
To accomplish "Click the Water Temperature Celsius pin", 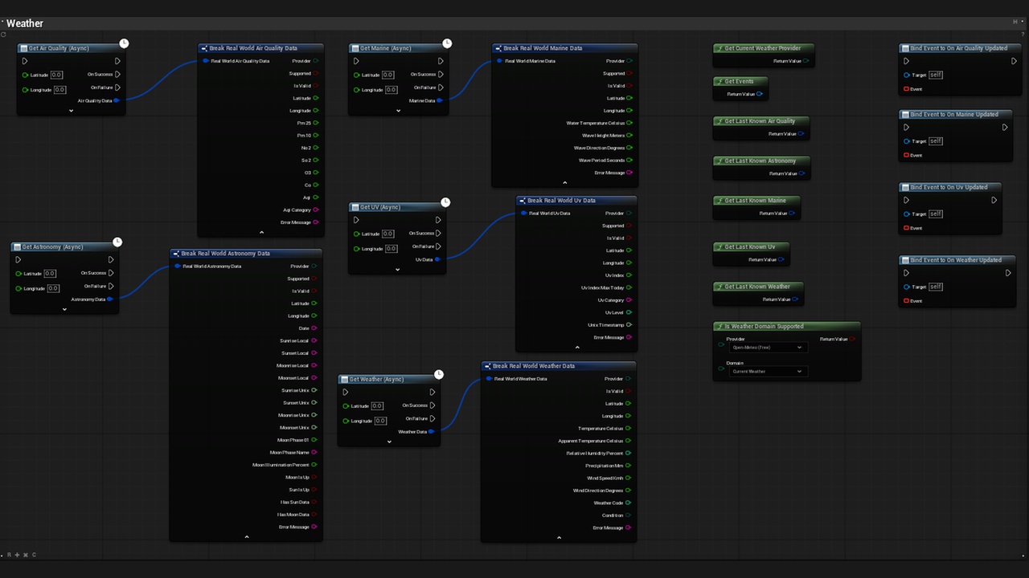I will [629, 123].
